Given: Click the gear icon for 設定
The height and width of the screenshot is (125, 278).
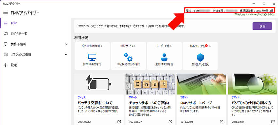Looking at the screenshot, I should (6, 65).
